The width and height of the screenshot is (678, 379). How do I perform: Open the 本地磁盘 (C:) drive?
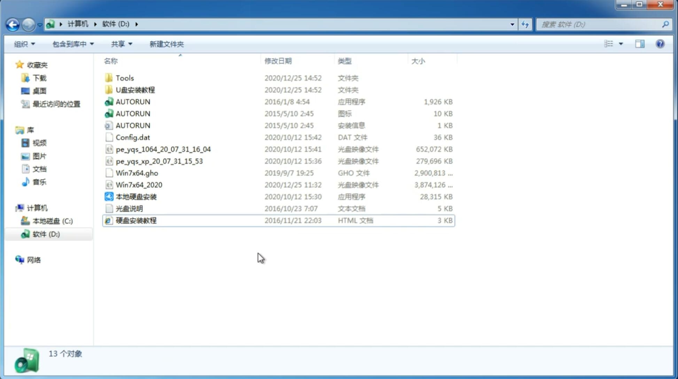53,221
